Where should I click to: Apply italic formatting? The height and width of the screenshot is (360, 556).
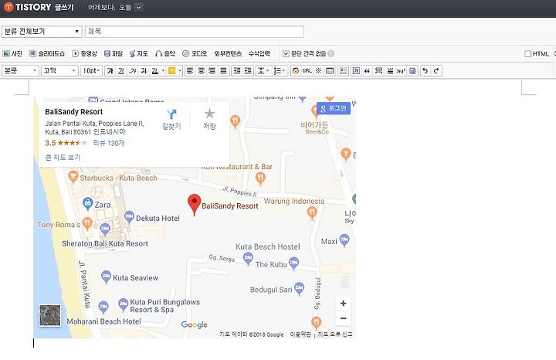(133, 71)
